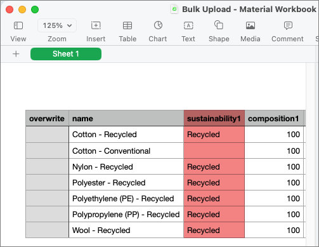Open the View sidebar options

coord(18,25)
